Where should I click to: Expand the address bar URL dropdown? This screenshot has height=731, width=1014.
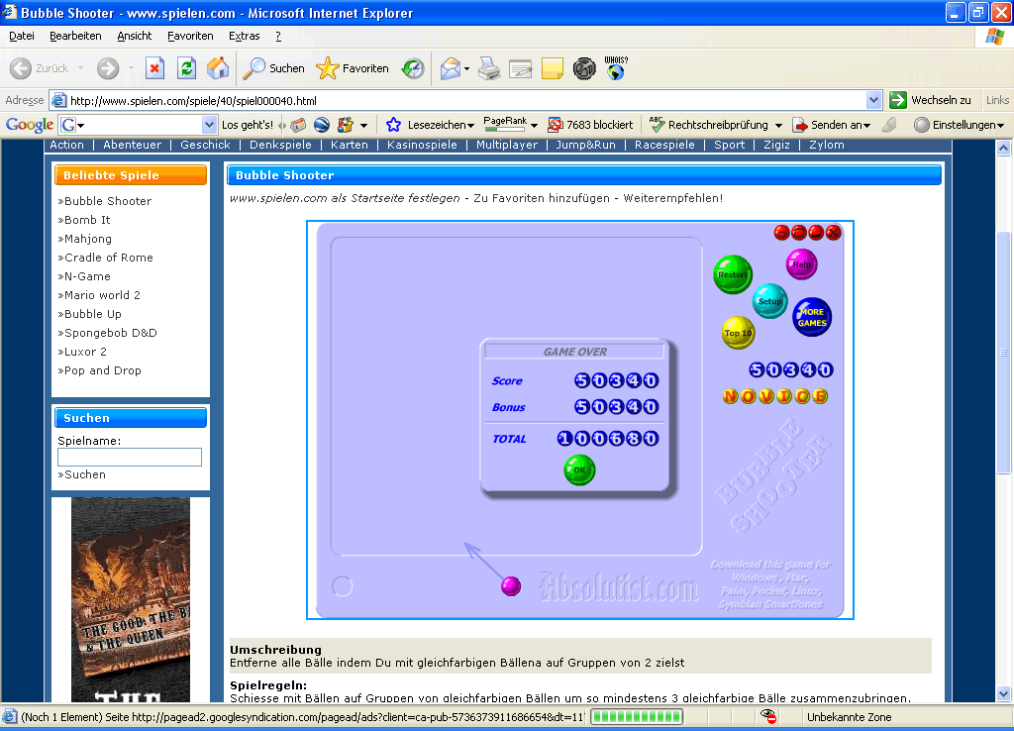(x=873, y=100)
